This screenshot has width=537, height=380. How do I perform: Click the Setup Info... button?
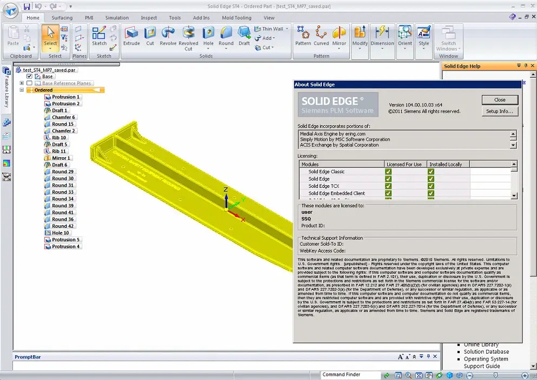point(500,111)
